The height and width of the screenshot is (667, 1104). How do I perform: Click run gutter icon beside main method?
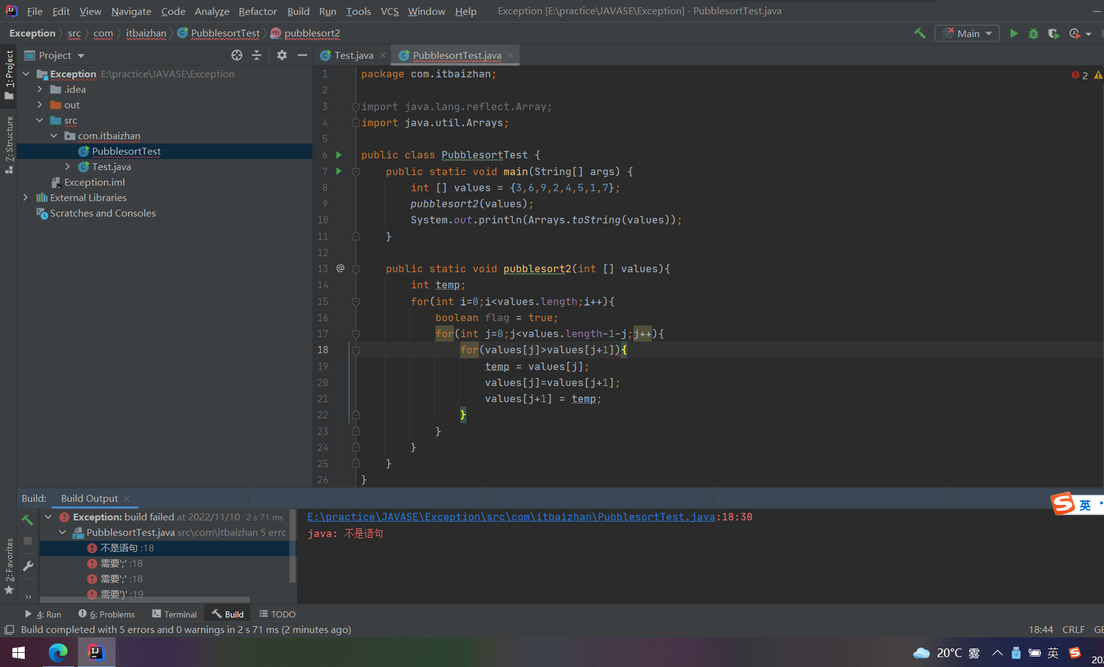tap(339, 171)
